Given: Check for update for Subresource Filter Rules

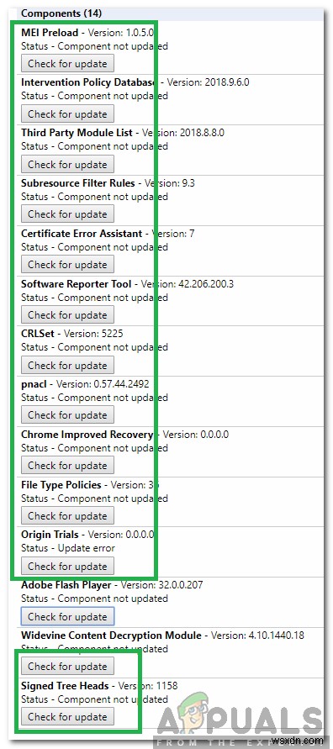Looking at the screenshot, I should click(x=67, y=214).
